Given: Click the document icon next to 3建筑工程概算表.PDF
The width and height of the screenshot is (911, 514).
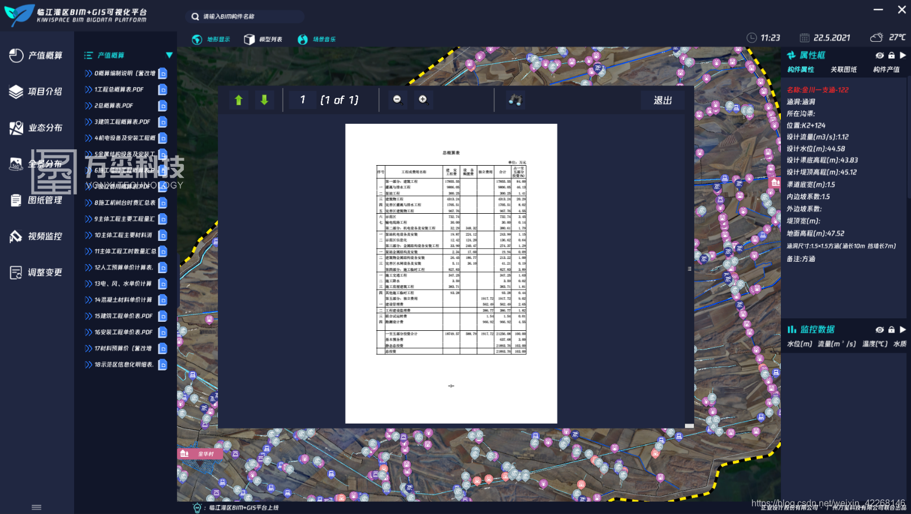Looking at the screenshot, I should pos(163,122).
